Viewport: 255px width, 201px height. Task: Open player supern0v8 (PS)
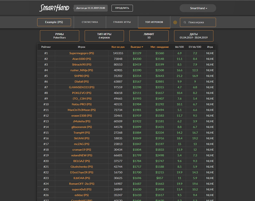82,189
